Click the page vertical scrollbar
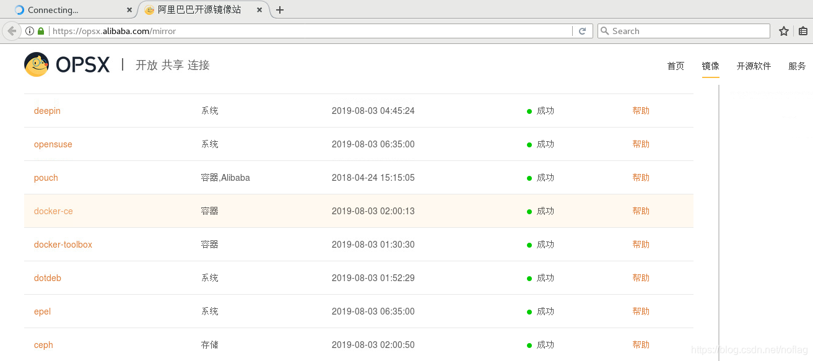This screenshot has width=813, height=361. [x=719, y=223]
